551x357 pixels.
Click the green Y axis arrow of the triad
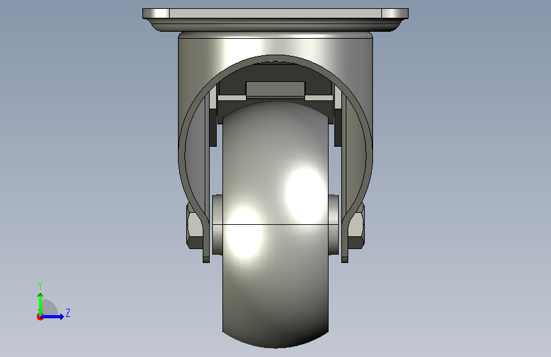[40, 304]
